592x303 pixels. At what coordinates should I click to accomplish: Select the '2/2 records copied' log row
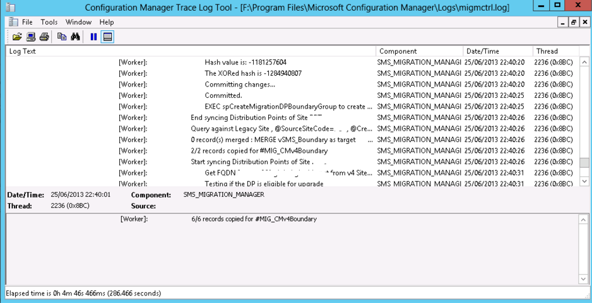pos(293,151)
